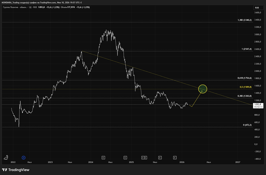Click the E earnings marker nearest 2026 label
The width and height of the screenshot is (266, 175).
(x=175, y=158)
